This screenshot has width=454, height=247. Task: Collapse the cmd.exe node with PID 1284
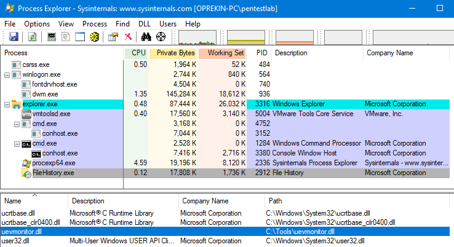pos(17,144)
